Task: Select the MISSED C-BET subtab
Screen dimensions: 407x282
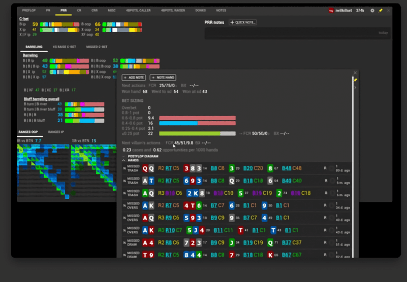Action: 97,47
